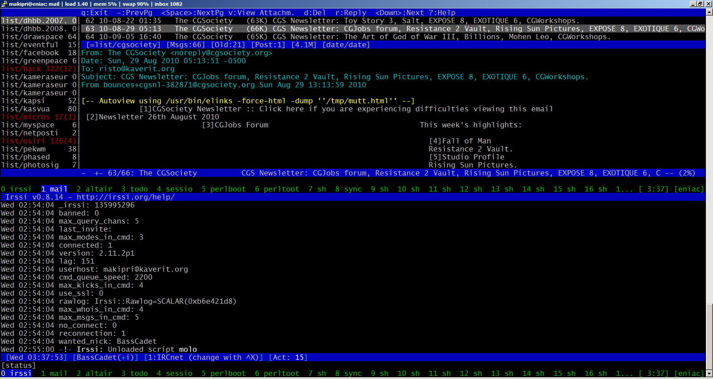Click Newsletter 26th August 2010 link
713x379 pixels.
coord(152,117)
